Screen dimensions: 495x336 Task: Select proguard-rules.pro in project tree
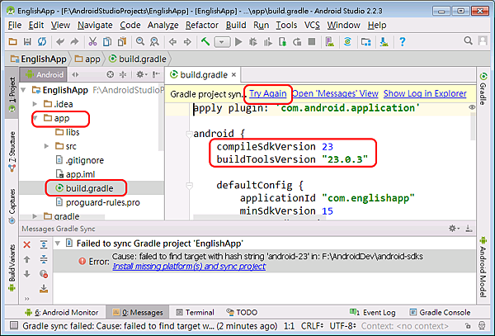98,202
